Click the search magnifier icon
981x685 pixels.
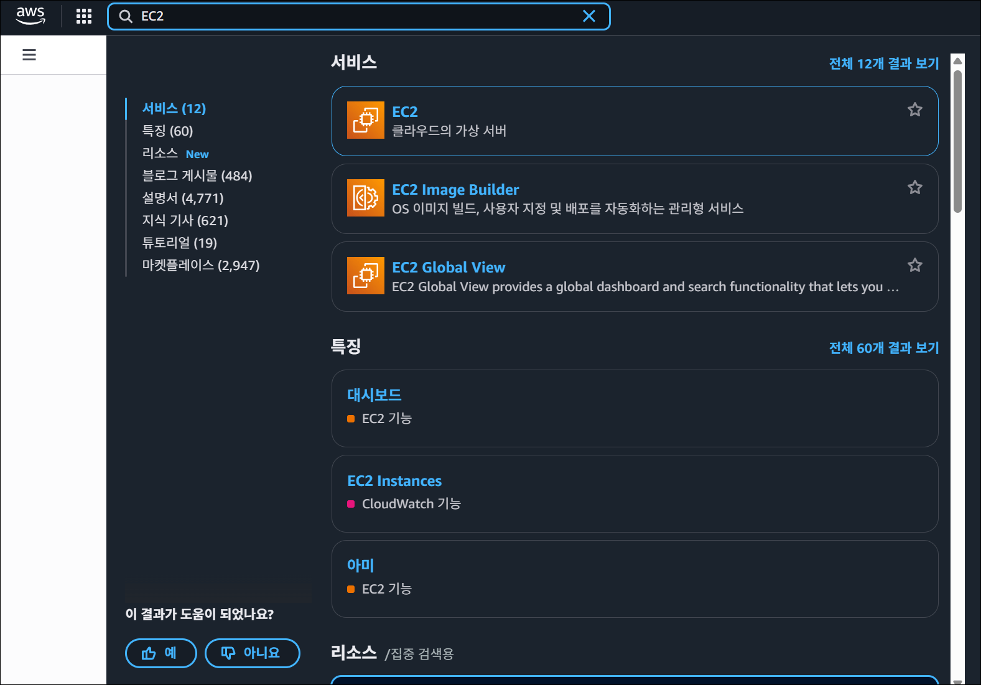tap(126, 16)
